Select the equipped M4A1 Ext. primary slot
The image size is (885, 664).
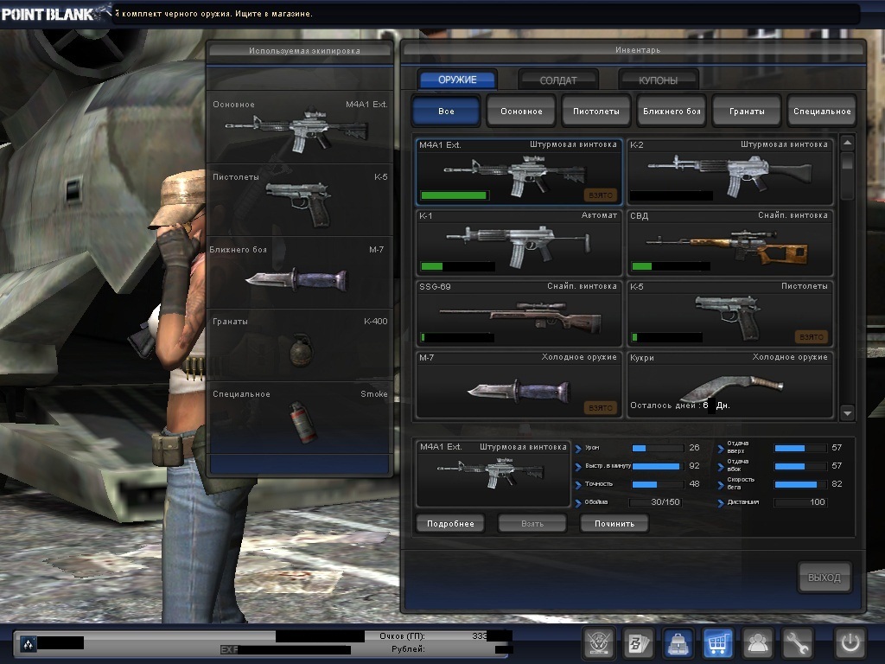(x=300, y=127)
